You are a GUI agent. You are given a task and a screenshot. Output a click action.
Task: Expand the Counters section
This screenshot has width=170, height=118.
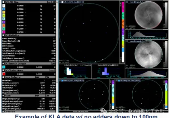tap(3, 111)
